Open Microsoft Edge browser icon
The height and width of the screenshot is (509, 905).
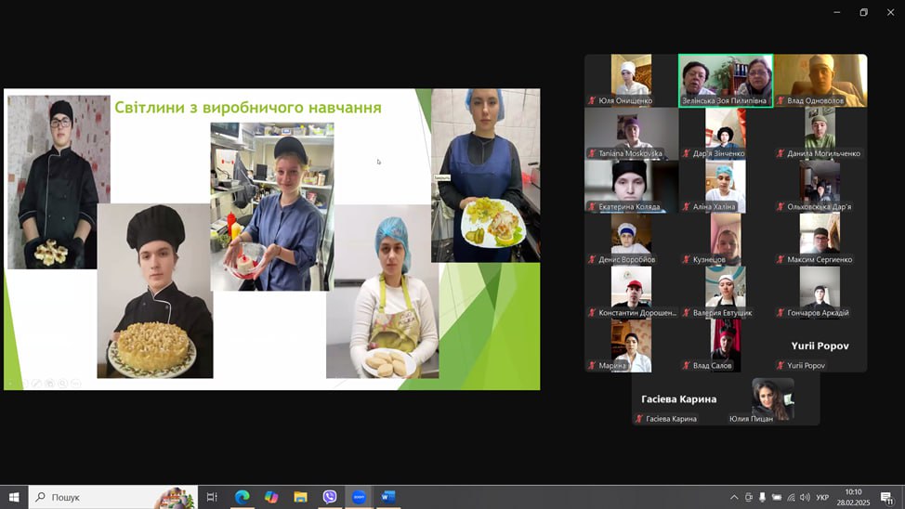pos(242,497)
